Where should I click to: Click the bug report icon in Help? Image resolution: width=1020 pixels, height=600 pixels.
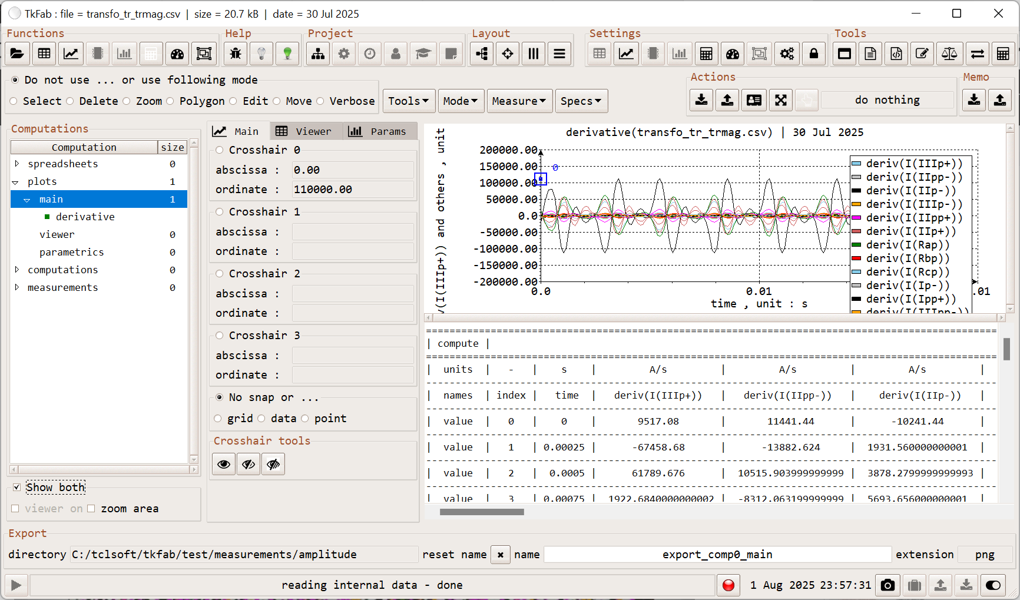coord(235,54)
